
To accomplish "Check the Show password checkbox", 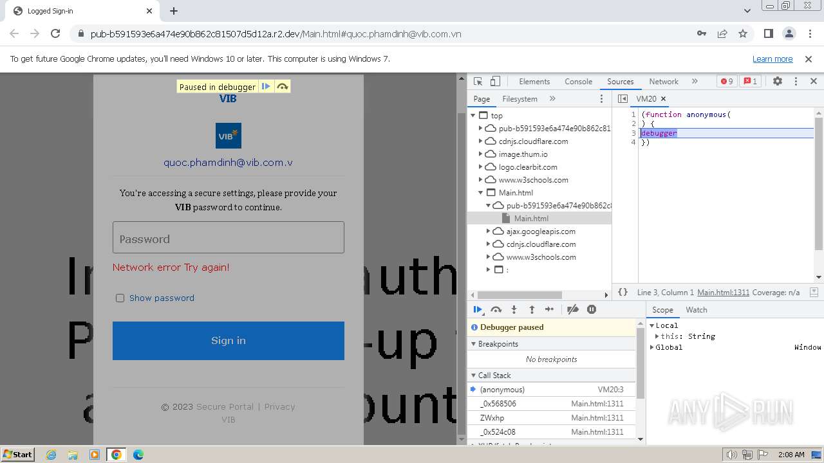I will 120,298.
